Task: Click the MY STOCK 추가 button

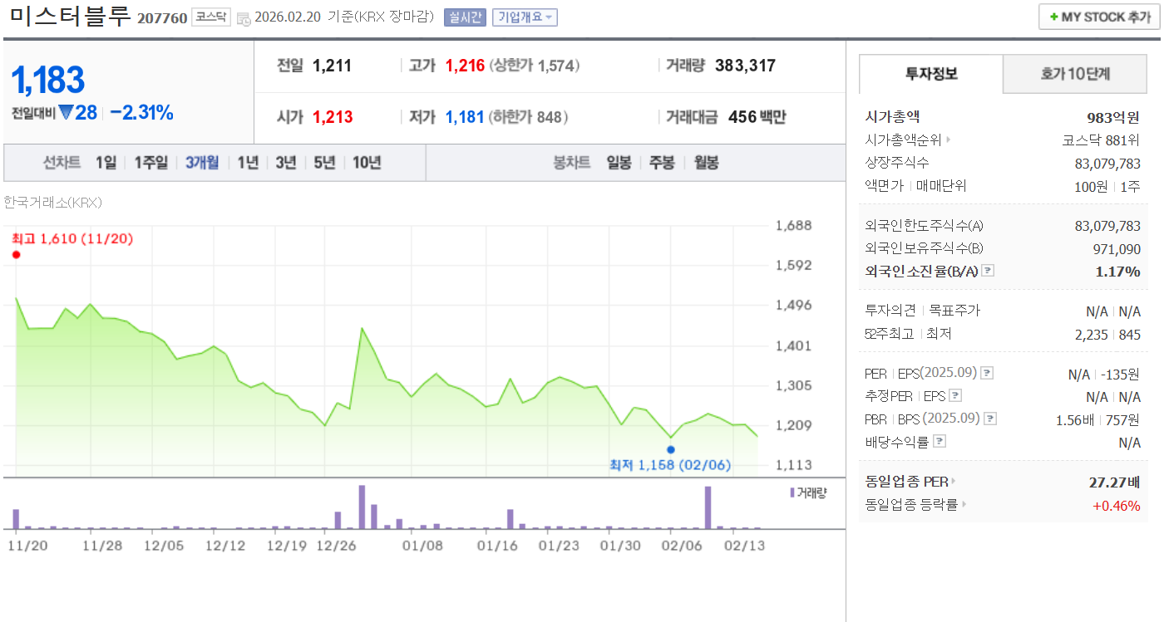Action: click(x=1099, y=17)
